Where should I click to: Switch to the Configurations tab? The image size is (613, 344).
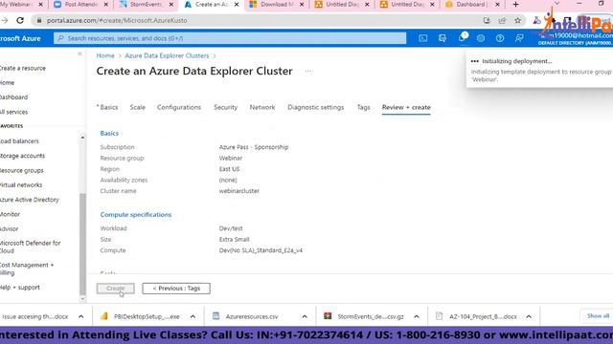pyautogui.click(x=179, y=107)
